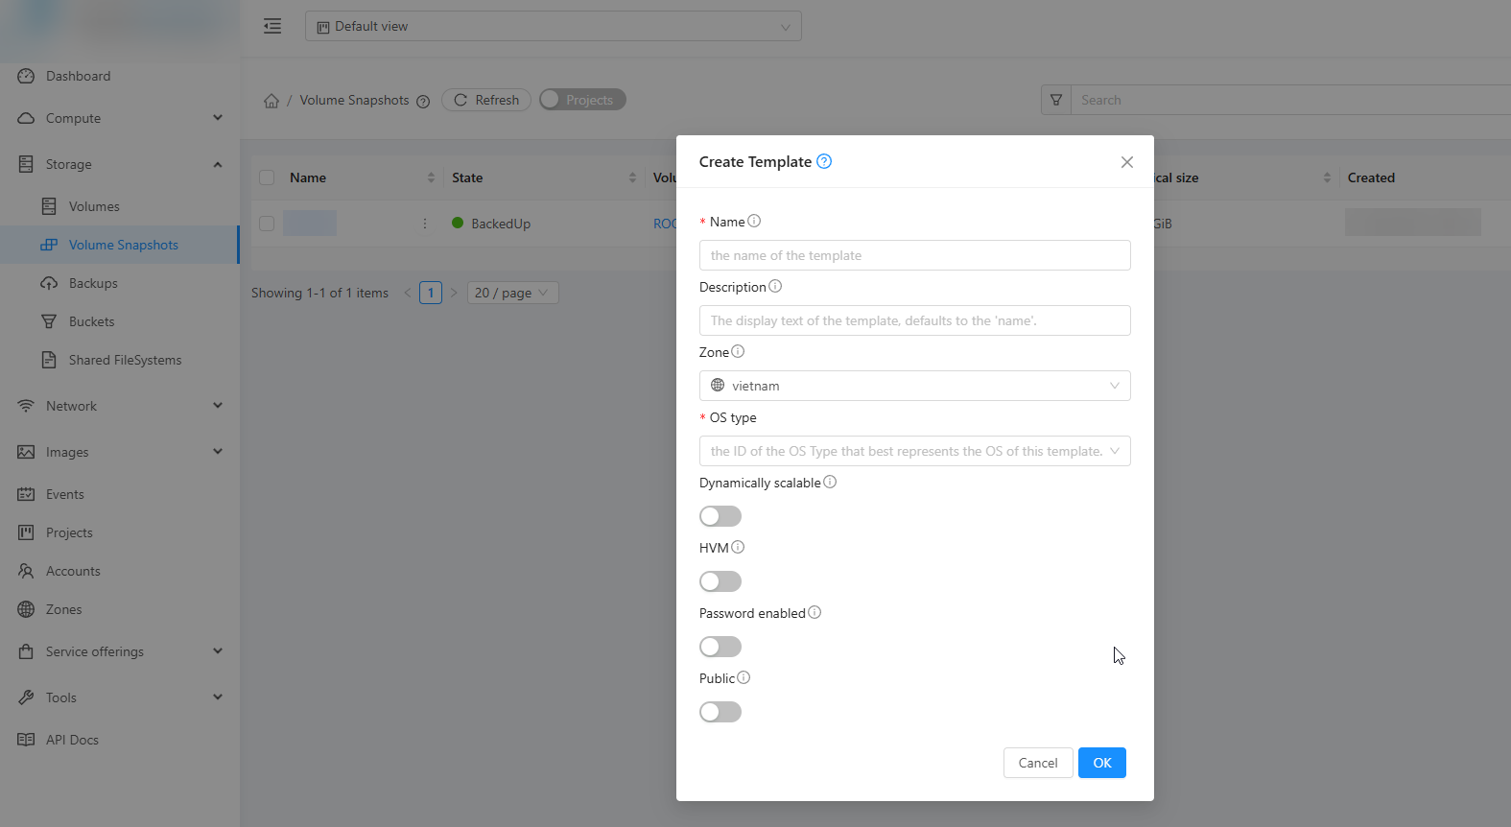The width and height of the screenshot is (1511, 827).
Task: Open Backups in the Storage menu
Action: click(93, 283)
